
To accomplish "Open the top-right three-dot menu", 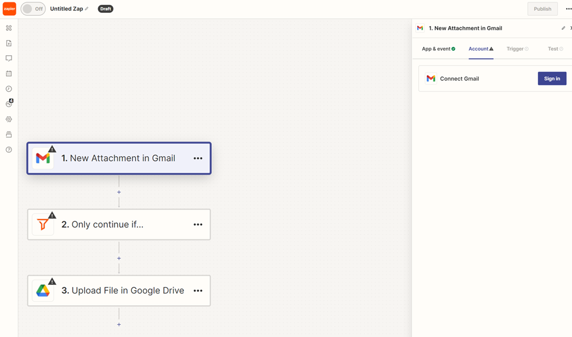I will pos(568,8).
